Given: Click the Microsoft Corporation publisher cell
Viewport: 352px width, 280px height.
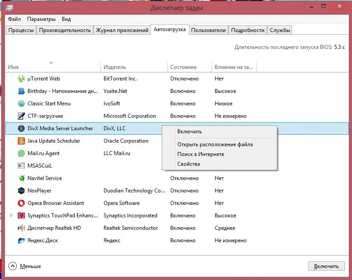Looking at the screenshot, I should (x=129, y=116).
